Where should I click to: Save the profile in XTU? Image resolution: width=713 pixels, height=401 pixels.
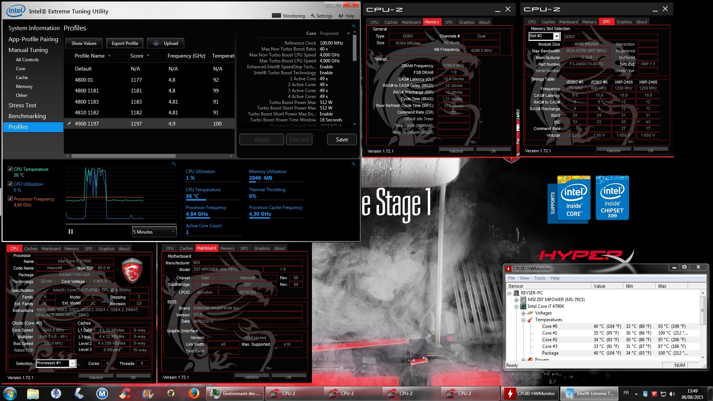pos(342,140)
